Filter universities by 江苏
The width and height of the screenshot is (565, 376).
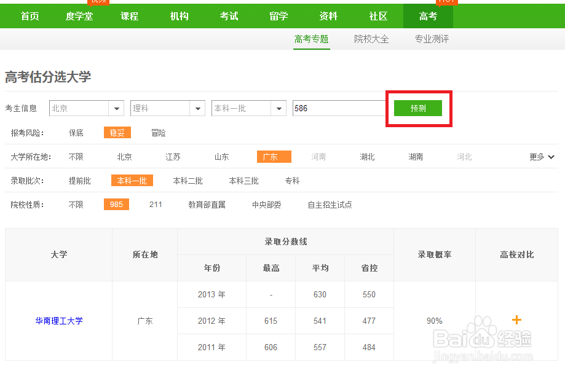(173, 157)
